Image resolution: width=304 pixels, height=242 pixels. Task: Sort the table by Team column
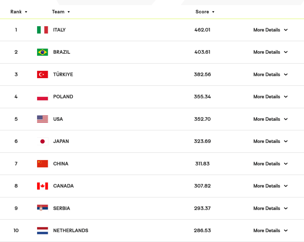pyautogui.click(x=61, y=12)
